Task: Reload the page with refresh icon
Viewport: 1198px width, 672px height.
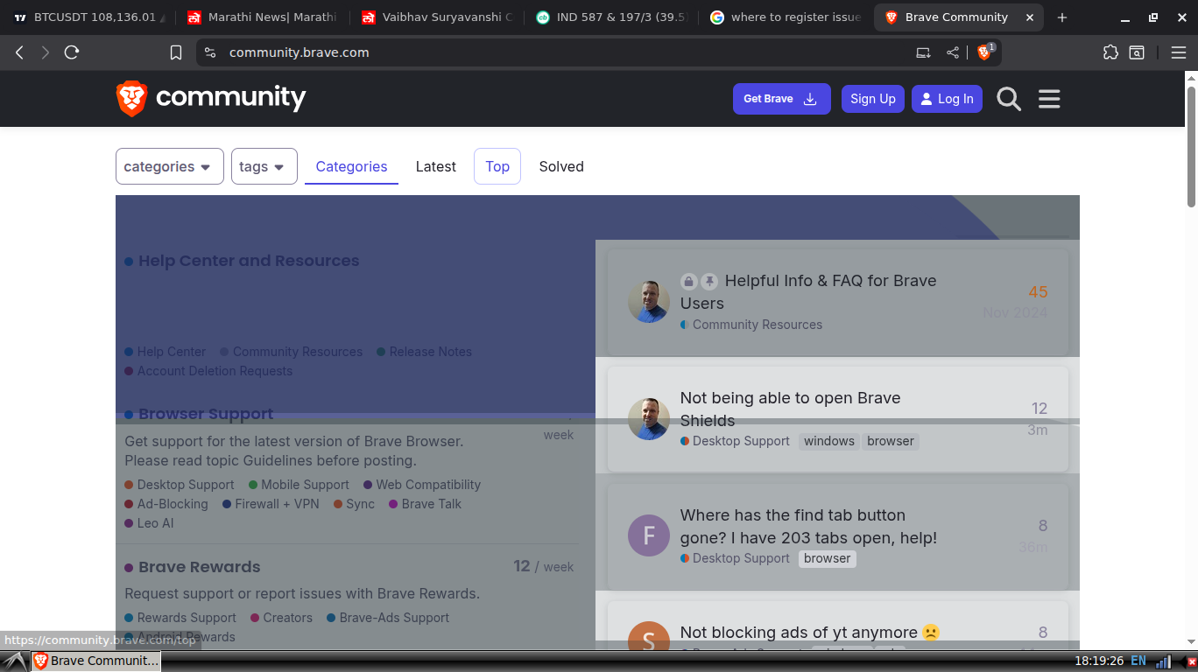Action: (72, 52)
